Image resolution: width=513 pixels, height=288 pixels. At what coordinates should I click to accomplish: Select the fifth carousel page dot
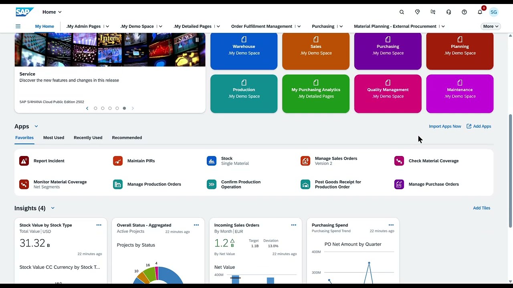[124, 108]
